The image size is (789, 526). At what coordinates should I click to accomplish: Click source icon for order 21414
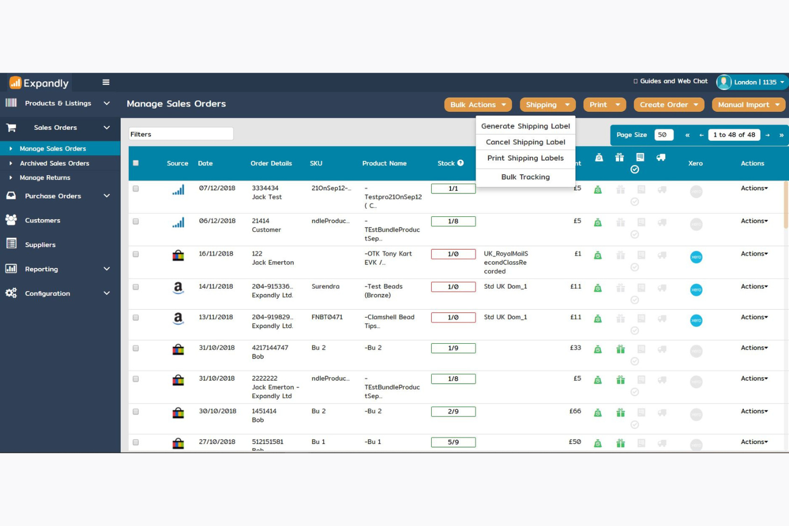(x=178, y=222)
